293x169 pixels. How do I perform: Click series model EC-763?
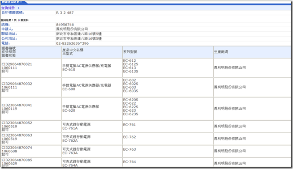129,149
